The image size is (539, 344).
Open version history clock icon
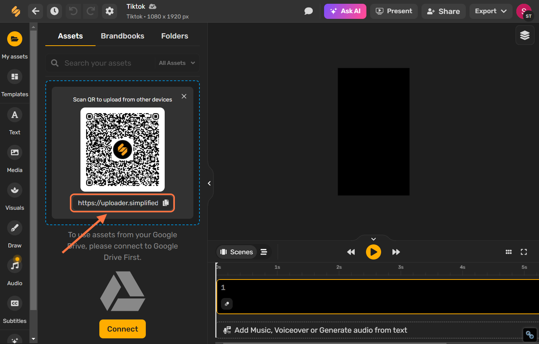(x=54, y=11)
